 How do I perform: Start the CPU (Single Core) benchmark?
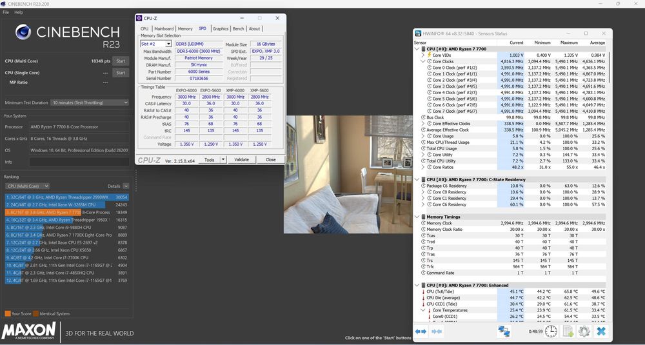(121, 73)
